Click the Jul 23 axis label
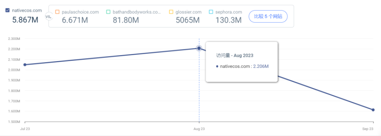381x136 pixels. pyautogui.click(x=23, y=129)
